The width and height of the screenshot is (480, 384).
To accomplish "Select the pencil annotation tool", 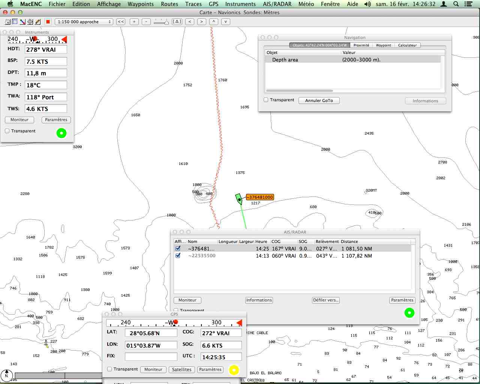I will pyautogui.click(x=37, y=22).
